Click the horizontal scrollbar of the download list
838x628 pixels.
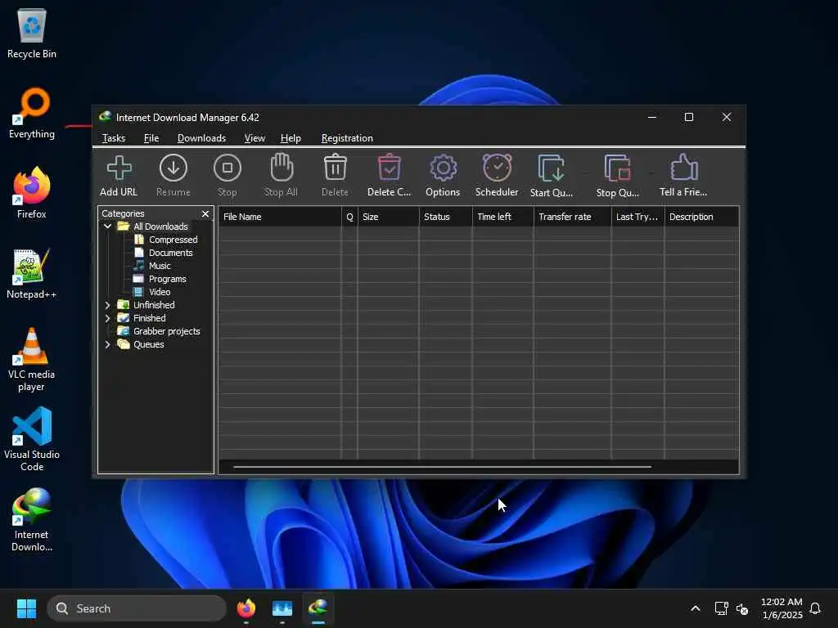(442, 467)
